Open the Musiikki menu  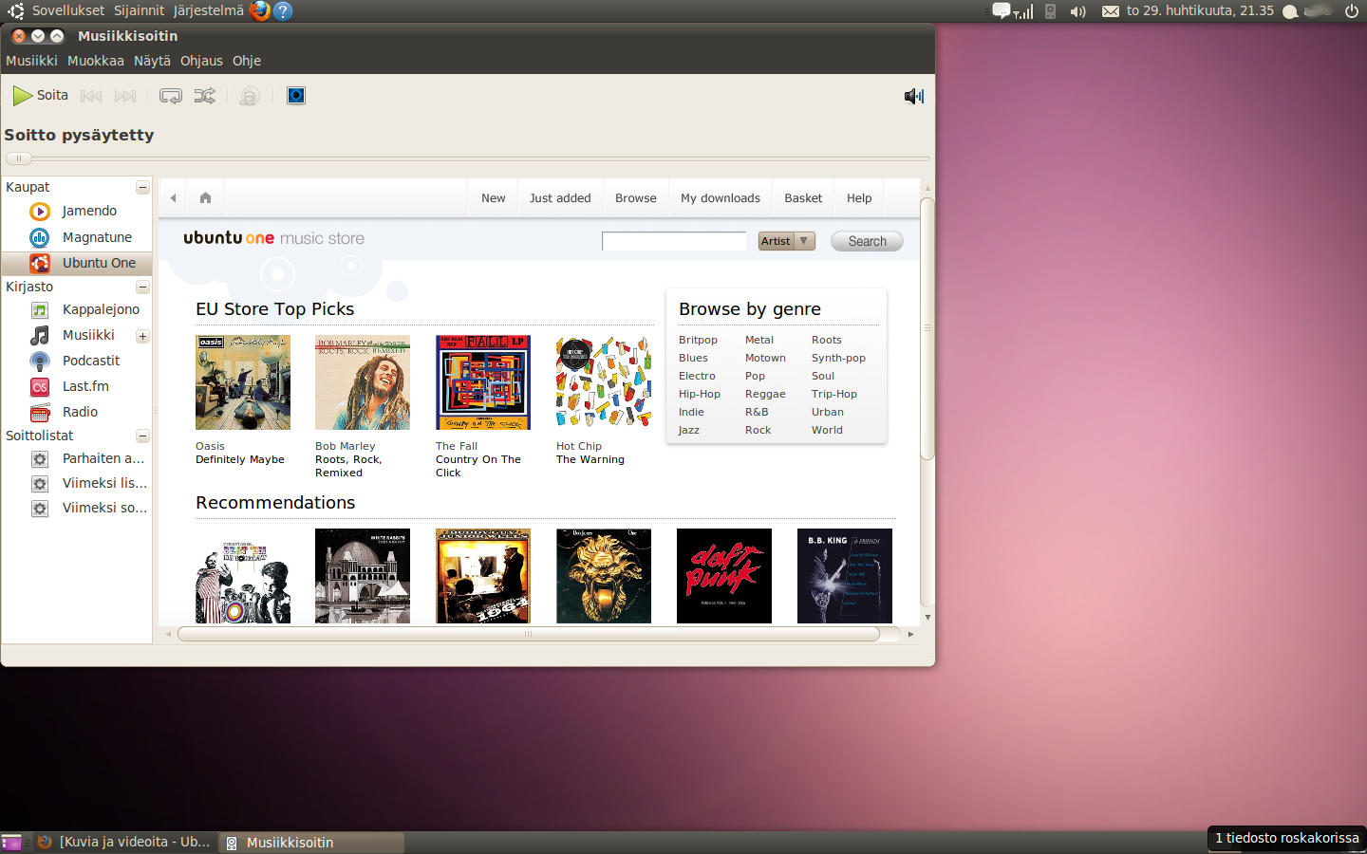[x=31, y=61]
